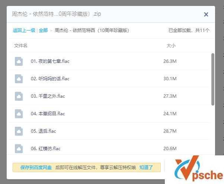Click the 26.3M size value
Screen dimensions: 224x184
click(x=170, y=61)
